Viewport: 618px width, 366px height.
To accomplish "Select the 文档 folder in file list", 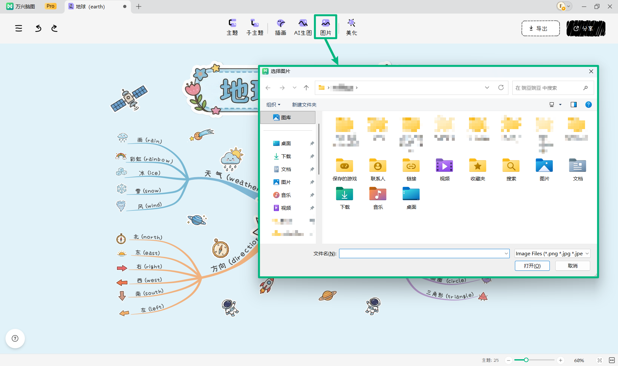I will [x=578, y=169].
